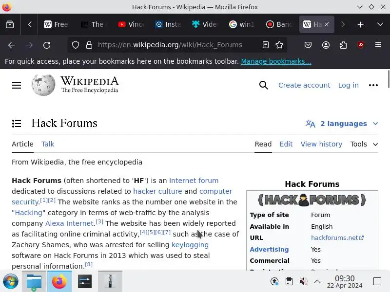Open archive manager in taskbar

click(x=110, y=282)
